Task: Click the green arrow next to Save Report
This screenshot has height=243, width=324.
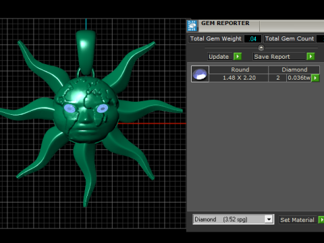Action: 310,56
